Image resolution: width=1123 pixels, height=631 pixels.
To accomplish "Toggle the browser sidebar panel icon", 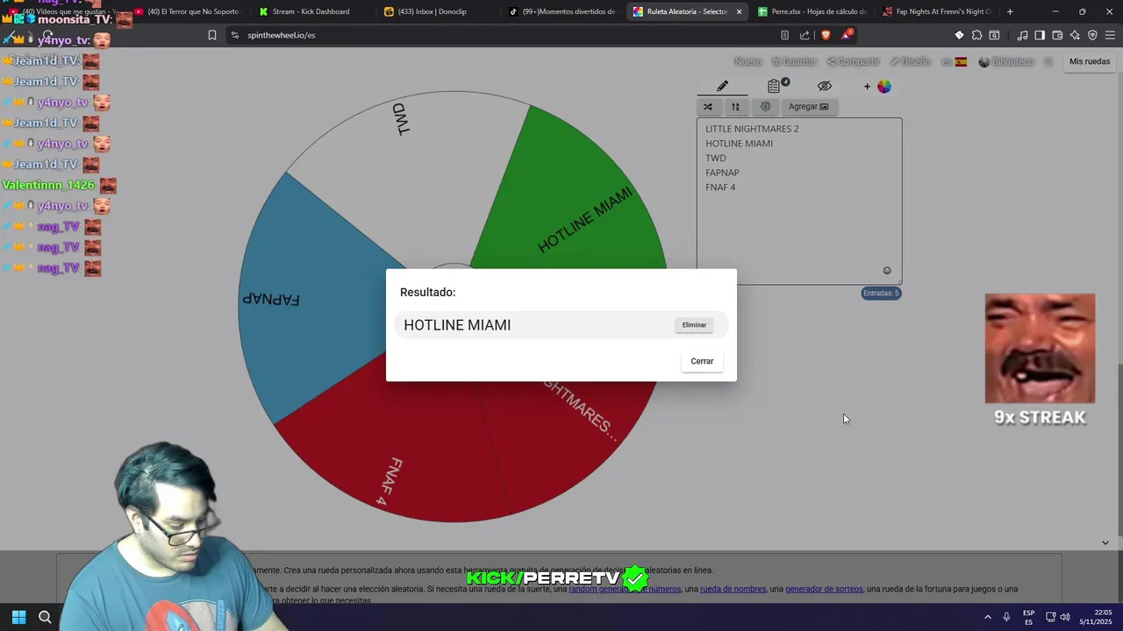I will 1040,35.
